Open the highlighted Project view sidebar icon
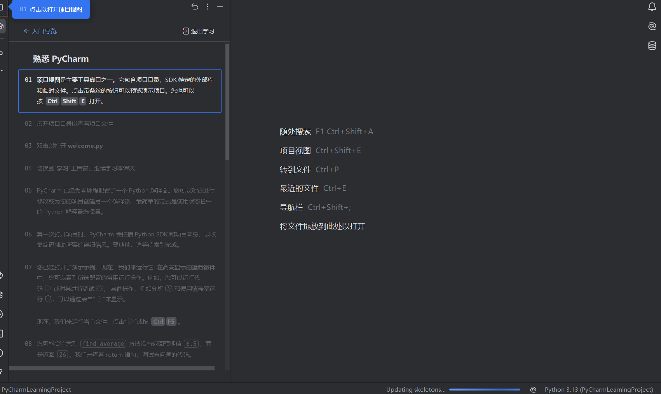Image resolution: width=661 pixels, height=394 pixels. [x=2, y=7]
